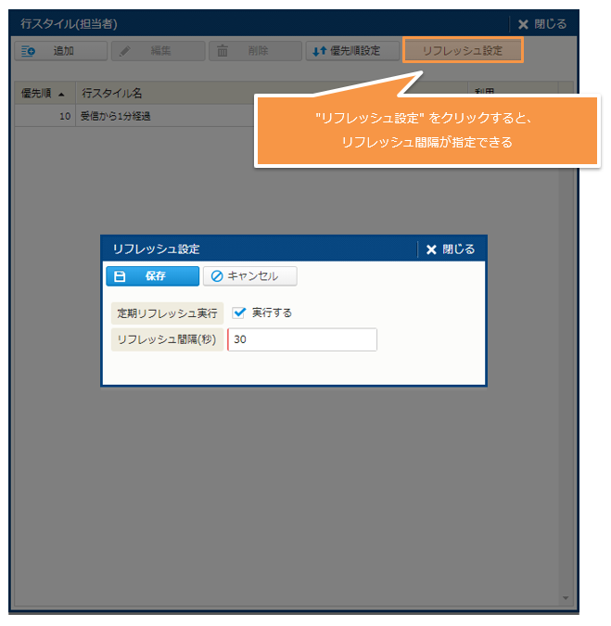Screen dimensions: 611x626
Task: Close the 行スタイル(担当者) window with X
Action: (524, 24)
